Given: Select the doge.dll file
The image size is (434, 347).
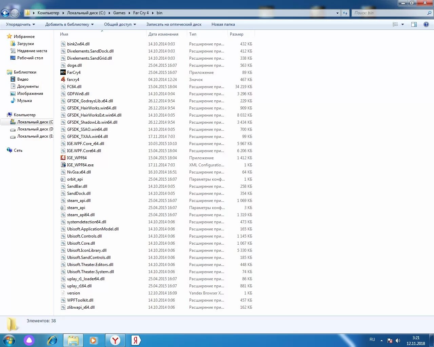Looking at the screenshot, I should [x=74, y=65].
